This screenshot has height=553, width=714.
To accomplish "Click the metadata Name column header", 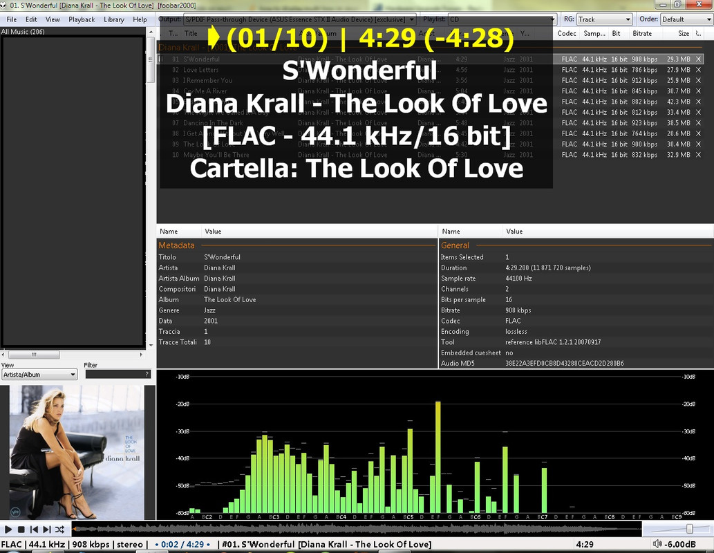I will tap(169, 232).
